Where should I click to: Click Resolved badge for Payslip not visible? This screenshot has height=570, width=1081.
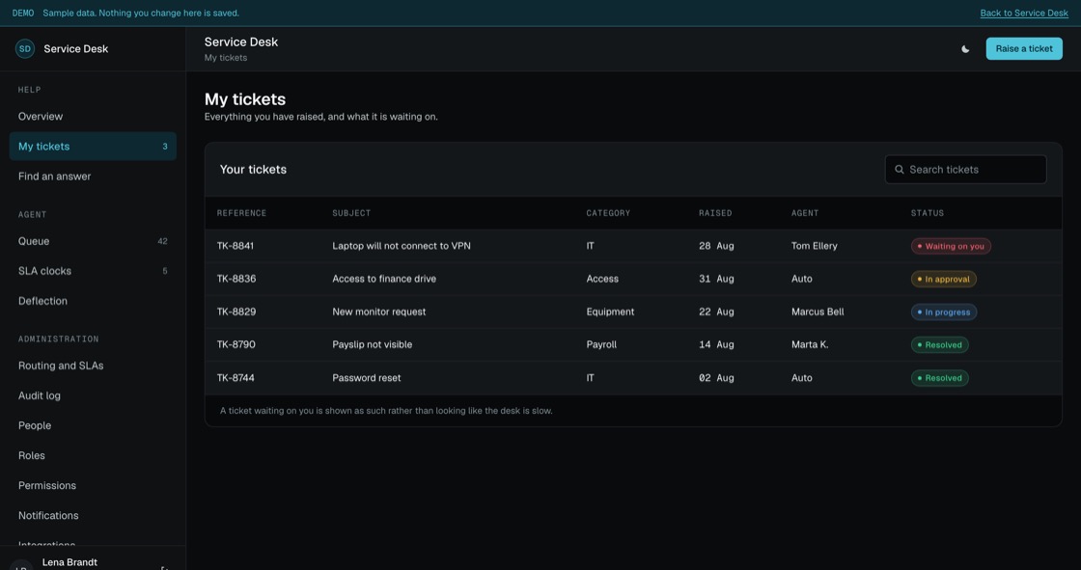tap(939, 344)
